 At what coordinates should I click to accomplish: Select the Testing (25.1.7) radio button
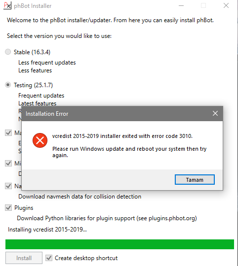(x=8, y=85)
